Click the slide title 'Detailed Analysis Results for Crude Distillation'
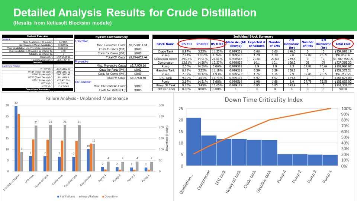 pyautogui.click(x=135, y=13)
